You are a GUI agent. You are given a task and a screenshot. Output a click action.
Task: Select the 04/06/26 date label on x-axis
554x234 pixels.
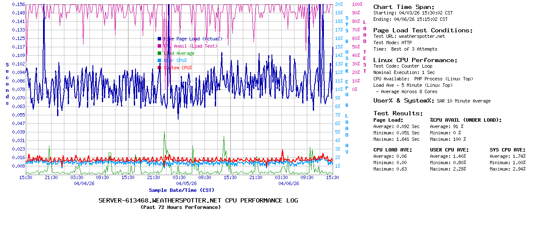[289, 184]
